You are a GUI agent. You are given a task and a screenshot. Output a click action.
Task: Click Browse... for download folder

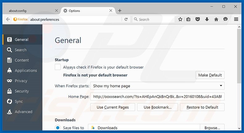pyautogui.click(x=212, y=128)
